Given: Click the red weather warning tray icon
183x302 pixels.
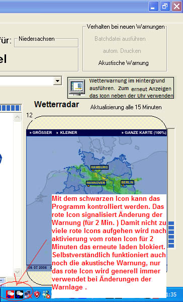Looking at the screenshot, I should pos(10,294).
